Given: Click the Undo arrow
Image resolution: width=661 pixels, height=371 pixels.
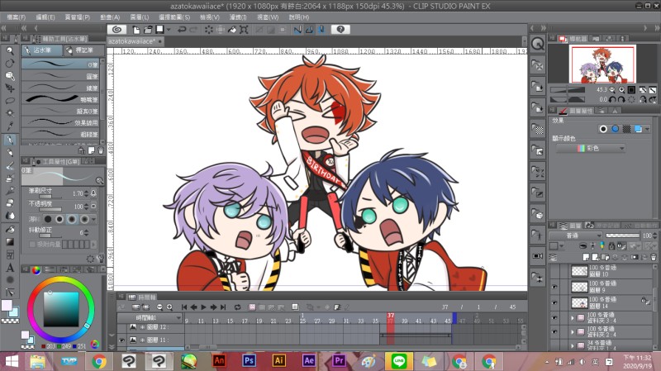Looking at the screenshot, I should click(x=182, y=30).
